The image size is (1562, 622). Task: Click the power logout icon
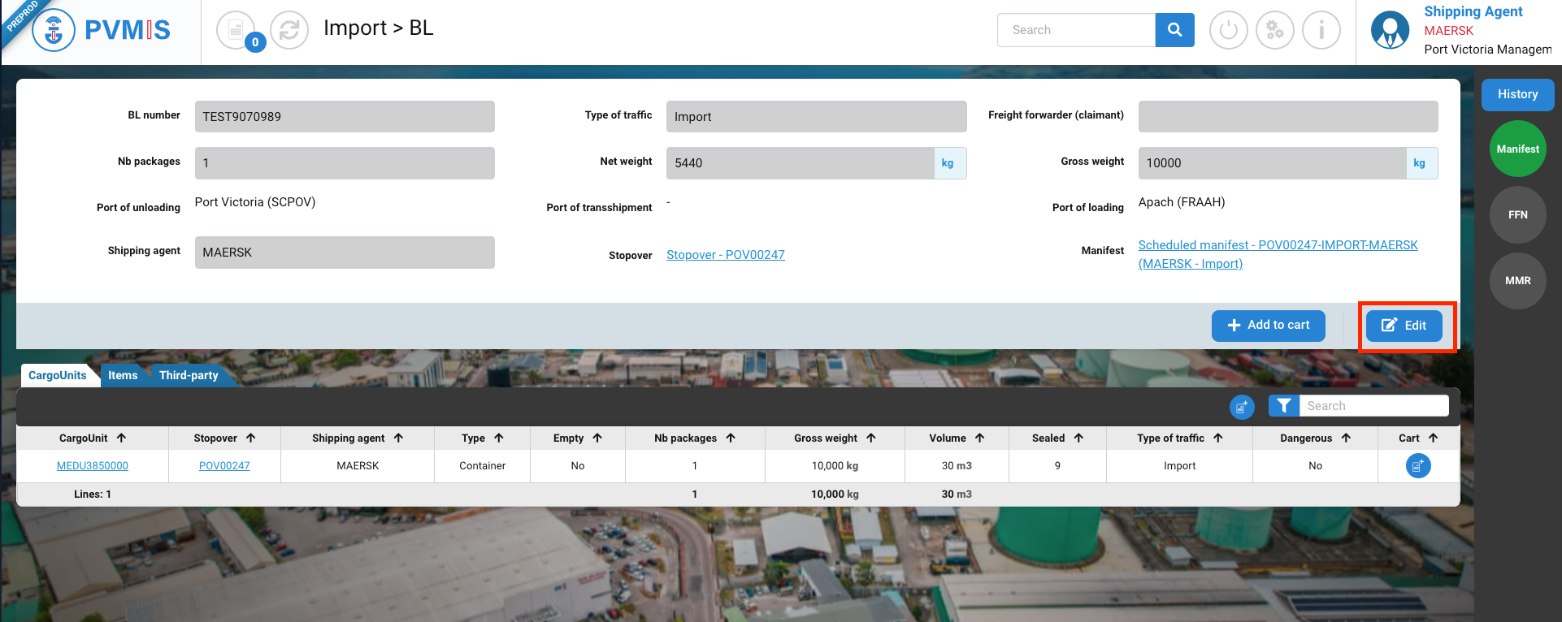tap(1228, 31)
